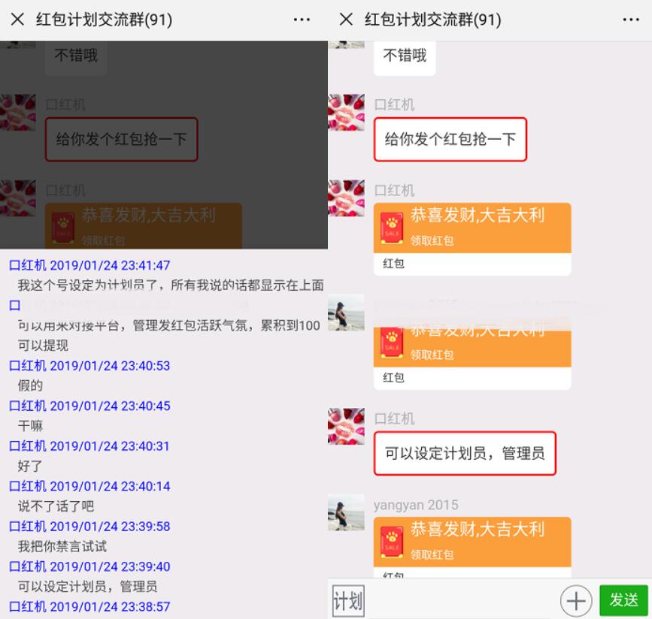Click the 口红机 2019/01/24 23:38:57 link
The height and width of the screenshot is (619, 652).
click(x=90, y=606)
